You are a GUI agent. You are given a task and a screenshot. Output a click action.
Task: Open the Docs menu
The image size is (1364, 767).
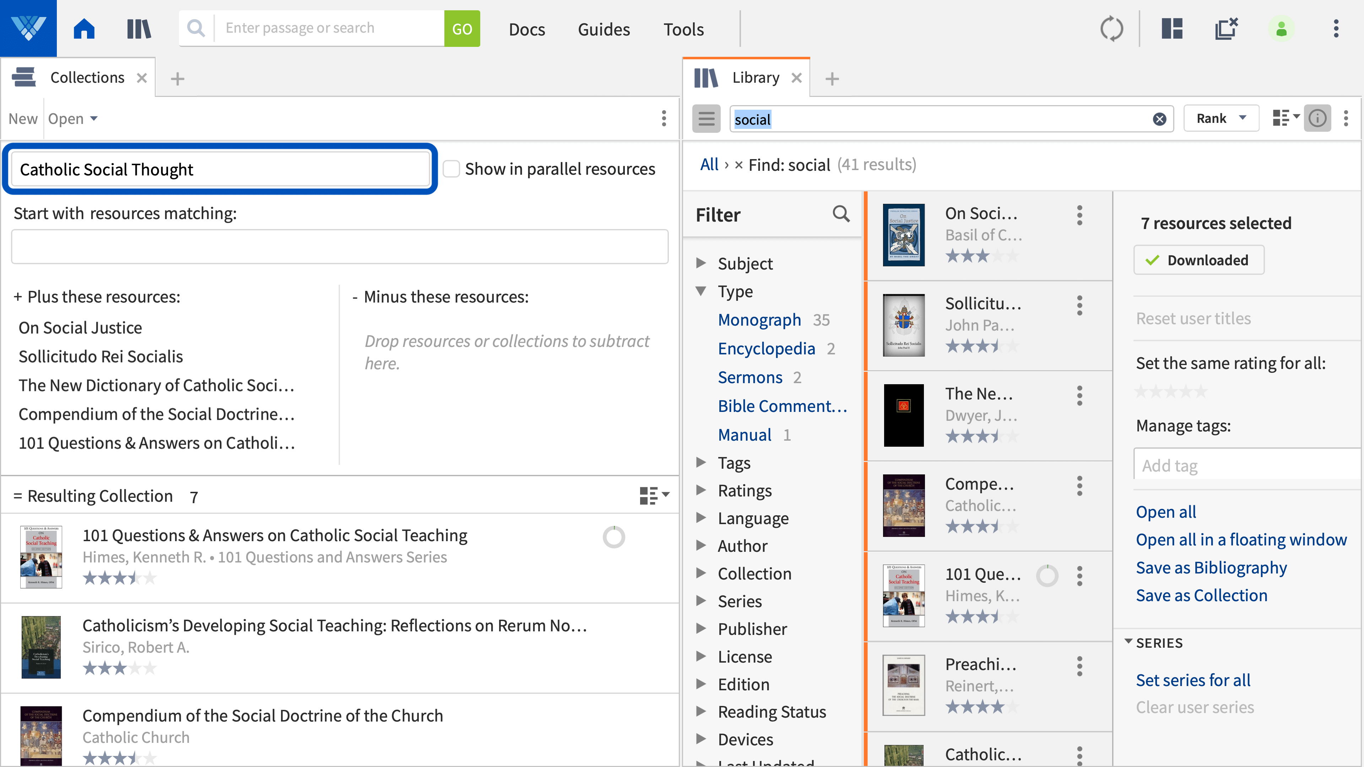click(x=527, y=29)
